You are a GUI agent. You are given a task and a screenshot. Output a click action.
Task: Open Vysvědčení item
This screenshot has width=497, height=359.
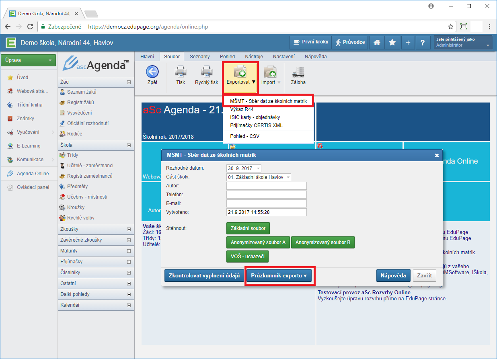point(79,113)
